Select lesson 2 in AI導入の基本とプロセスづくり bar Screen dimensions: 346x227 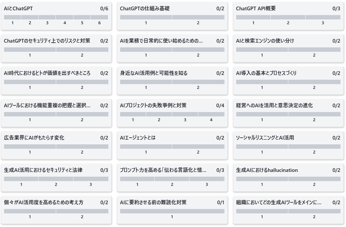pos(314,81)
